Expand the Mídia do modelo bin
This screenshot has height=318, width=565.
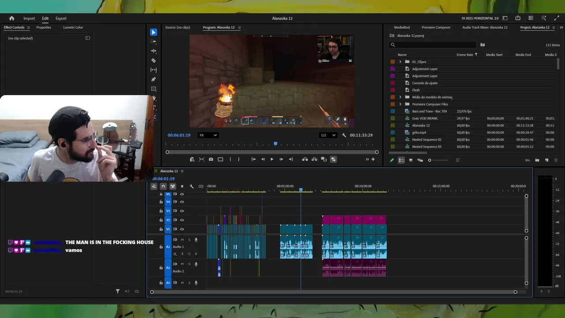pyautogui.click(x=400, y=97)
